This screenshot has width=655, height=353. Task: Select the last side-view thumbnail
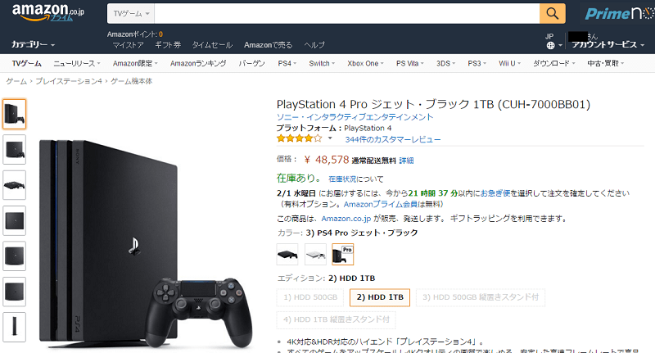(14, 327)
